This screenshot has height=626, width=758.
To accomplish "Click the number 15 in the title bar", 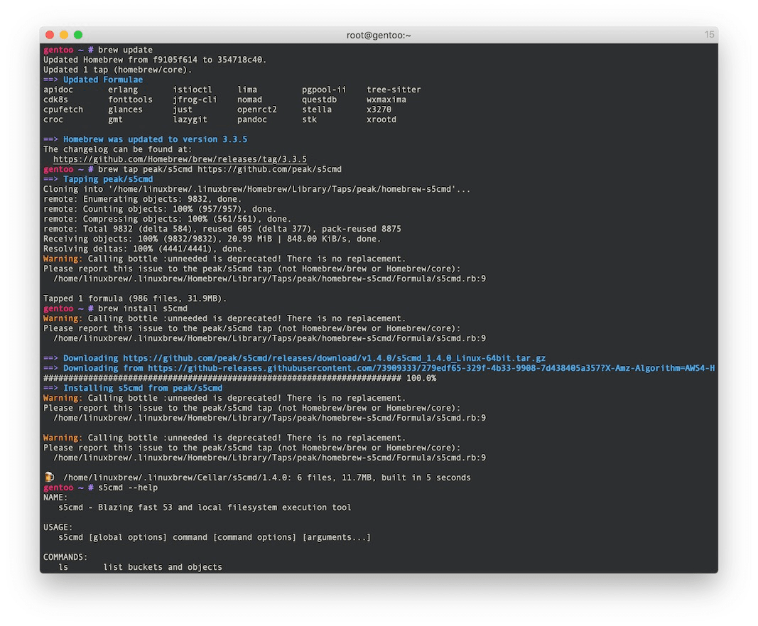I will tap(709, 35).
